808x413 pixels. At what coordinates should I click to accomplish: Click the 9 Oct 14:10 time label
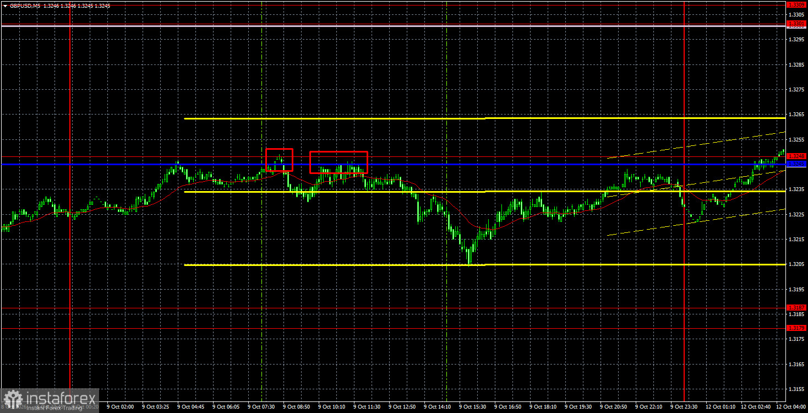tap(438, 407)
